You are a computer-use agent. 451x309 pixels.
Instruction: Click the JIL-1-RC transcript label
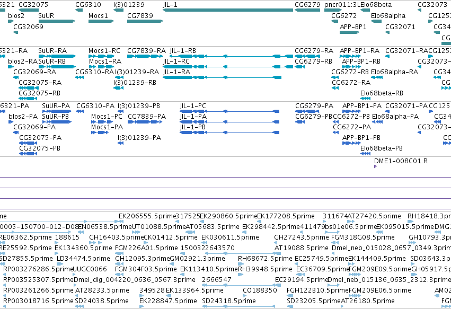point(176,61)
